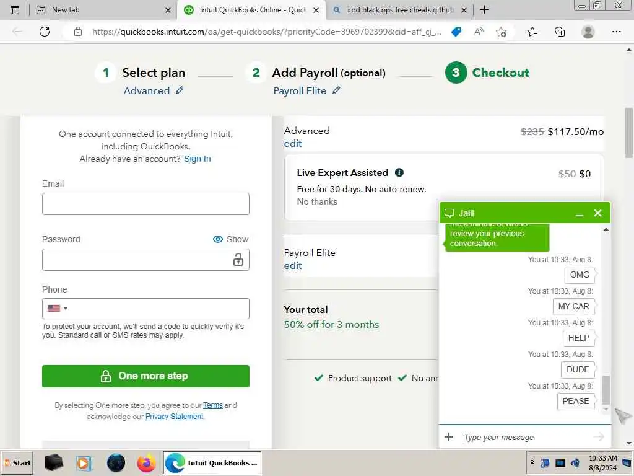The width and height of the screenshot is (634, 476).
Task: Click the pencil icon next to Advanced plan
Action: click(180, 90)
